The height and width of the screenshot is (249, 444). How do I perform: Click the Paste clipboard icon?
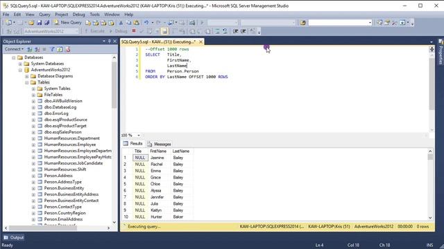click(137, 23)
